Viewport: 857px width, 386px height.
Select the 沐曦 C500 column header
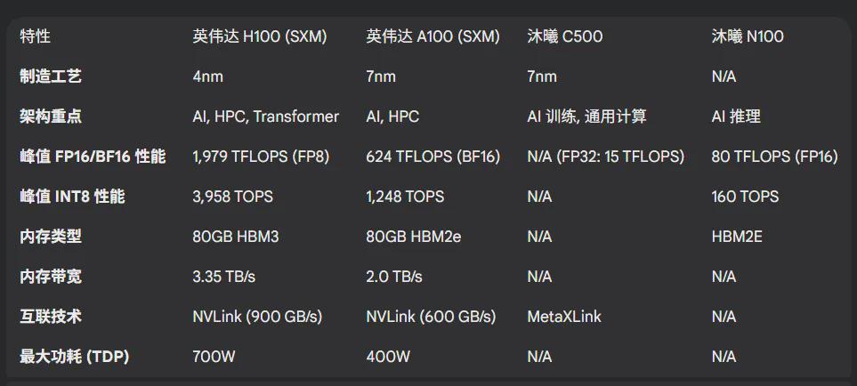pyautogui.click(x=564, y=36)
